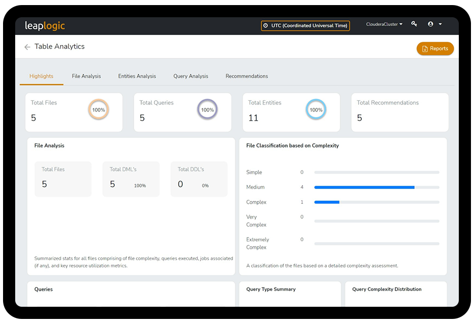Viewport: 474px width, 324px height.
Task: Click the Complex complexity progress bar
Action: 376,202
